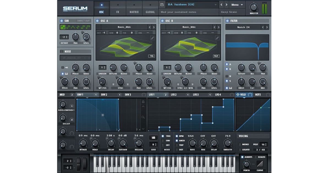Toggle the SUB oscillator enable switch
This screenshot has width=330, height=173.
point(62,21)
